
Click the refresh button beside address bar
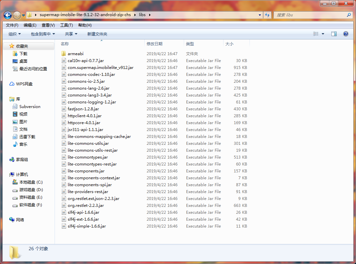click(x=267, y=15)
